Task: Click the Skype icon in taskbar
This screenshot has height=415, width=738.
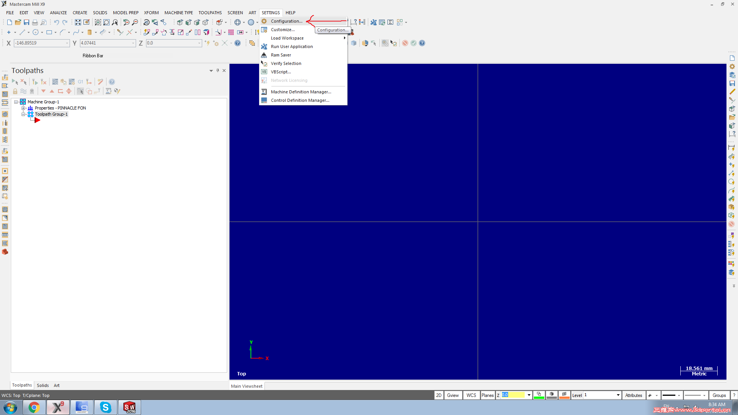Action: click(105, 407)
